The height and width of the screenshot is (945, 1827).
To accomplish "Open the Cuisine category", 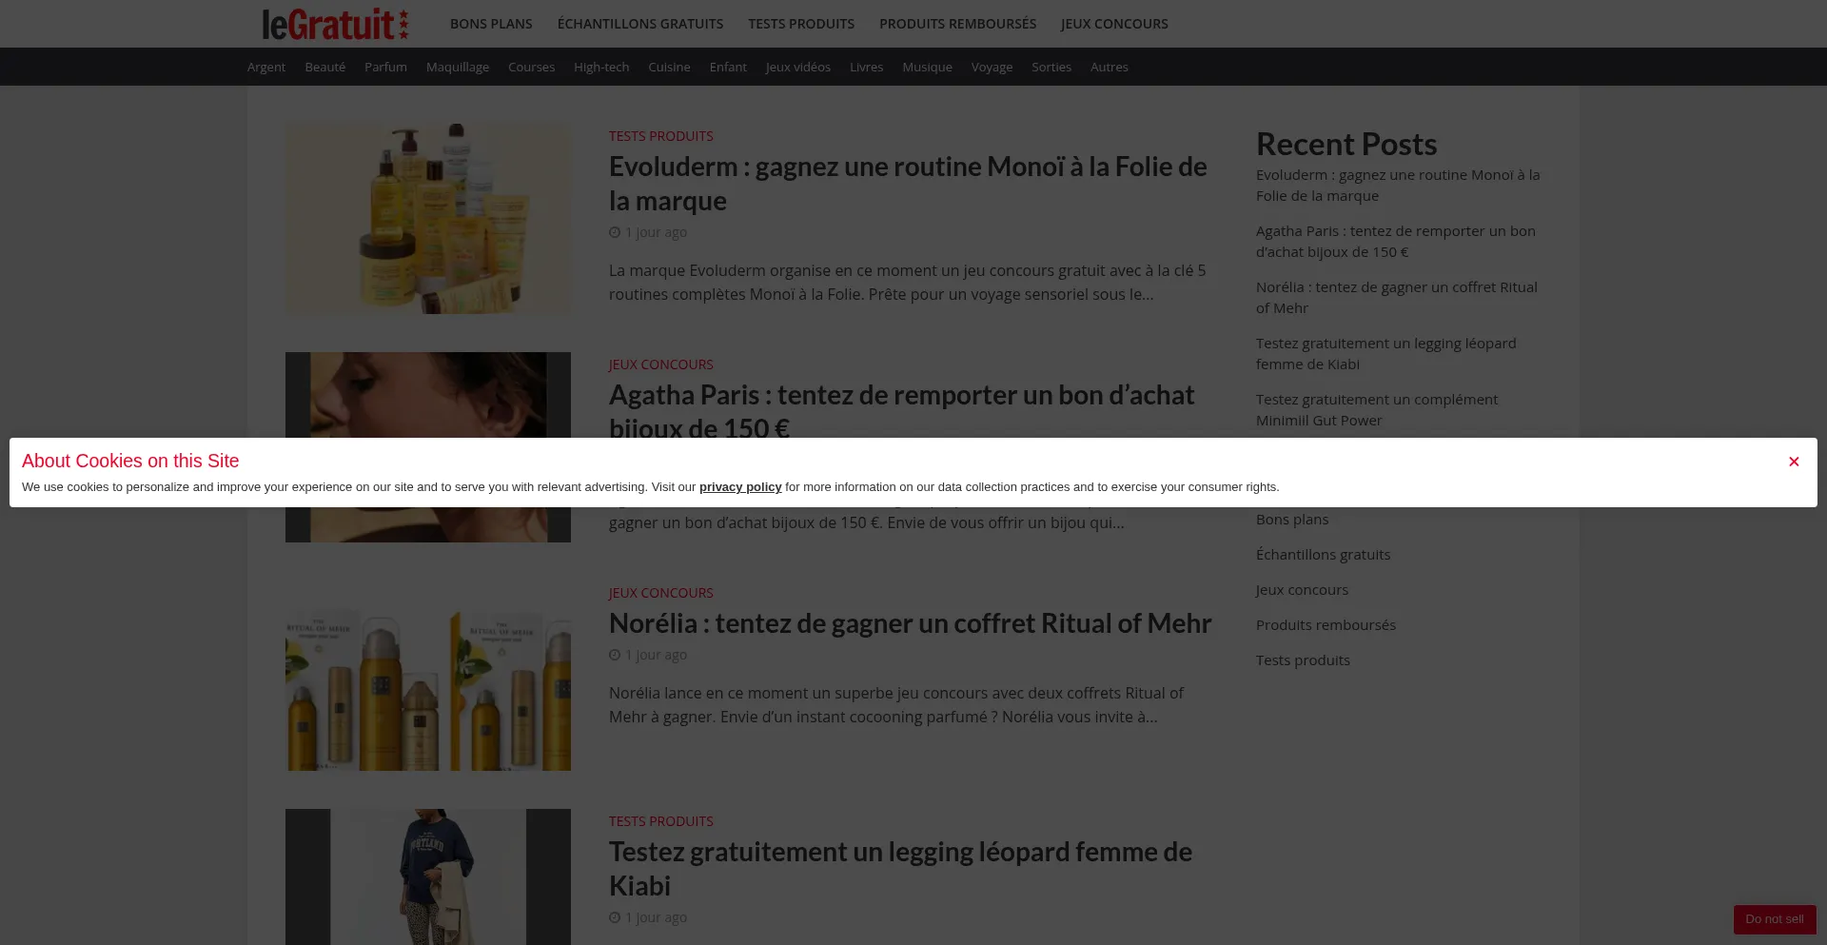I will pos(669,67).
